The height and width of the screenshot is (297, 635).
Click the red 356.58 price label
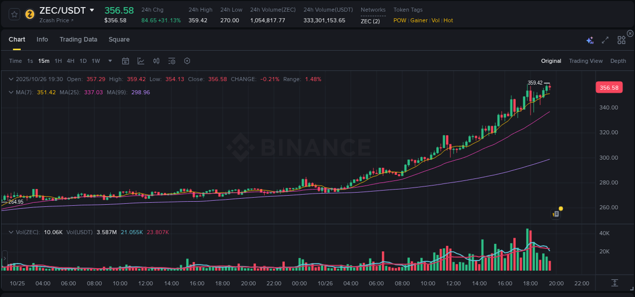609,87
